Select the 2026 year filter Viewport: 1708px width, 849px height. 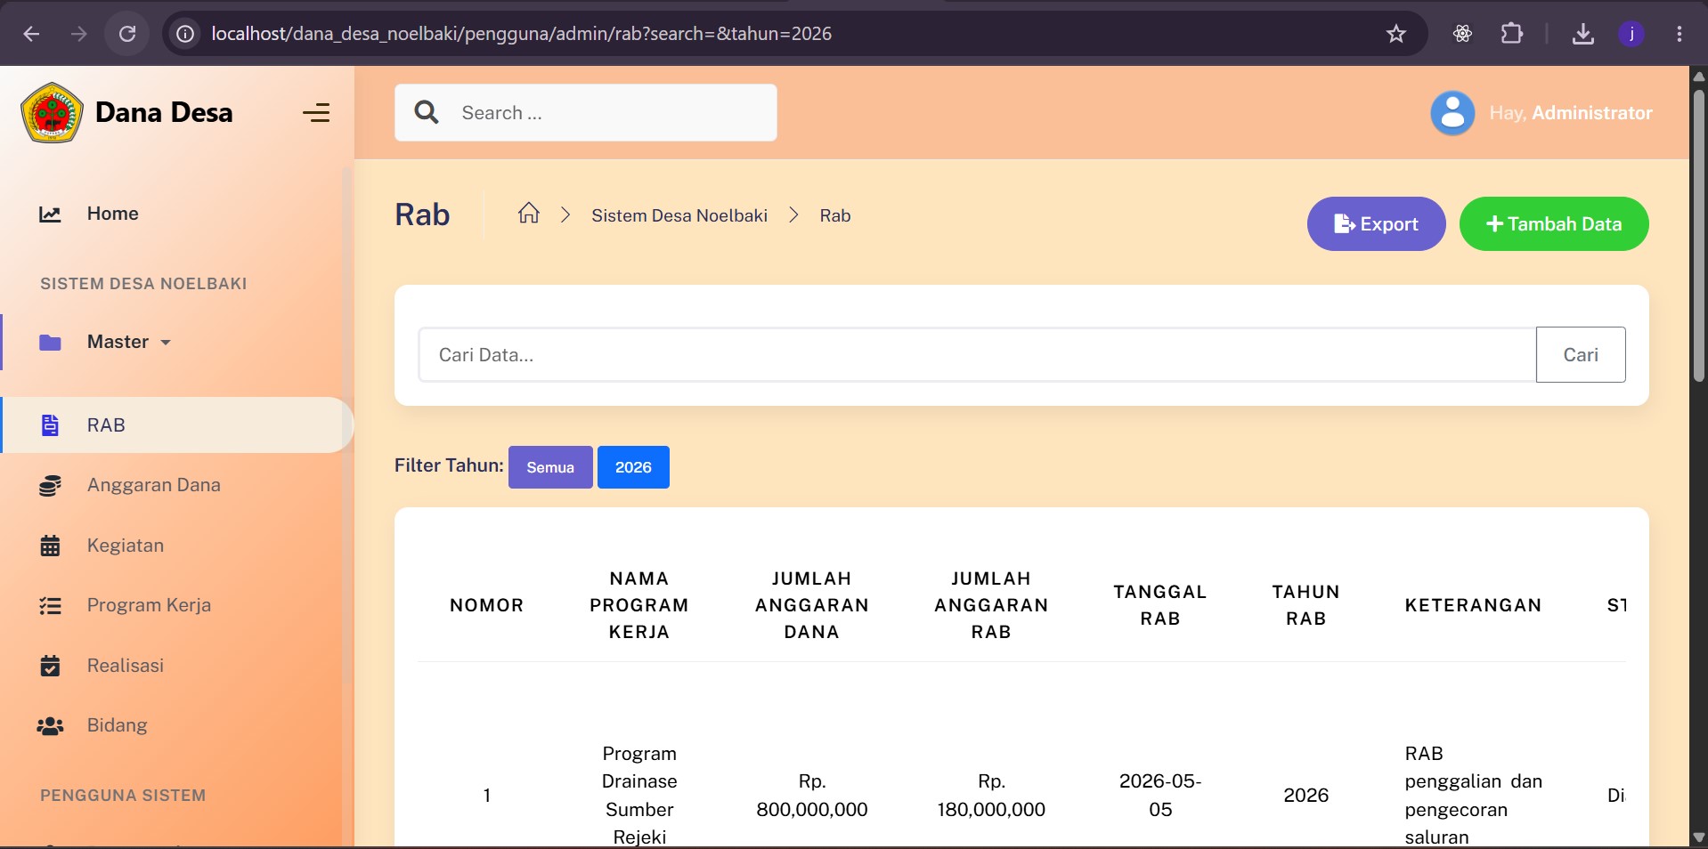(x=633, y=467)
